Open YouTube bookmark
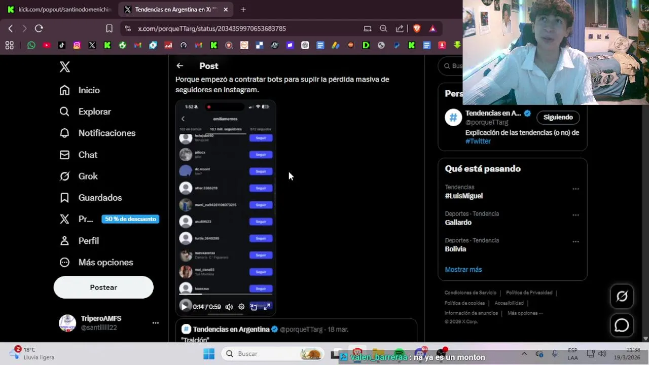 [47, 46]
